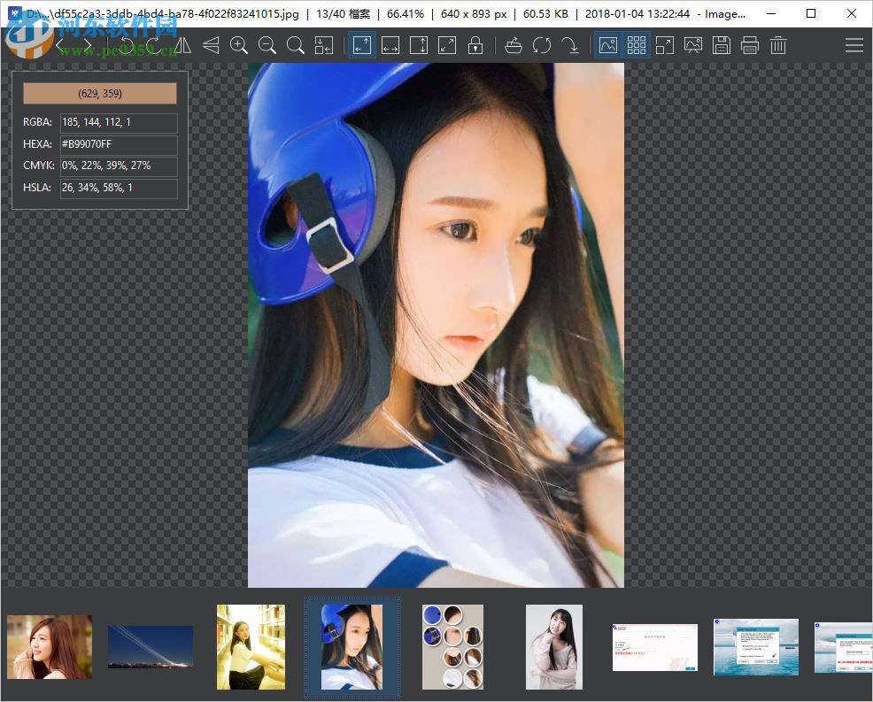
Task: Delete the current image
Action: [x=778, y=44]
